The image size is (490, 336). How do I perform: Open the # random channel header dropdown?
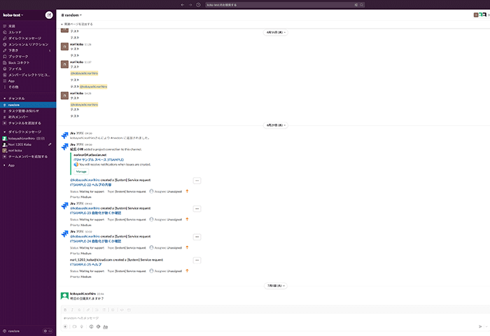[71, 15]
